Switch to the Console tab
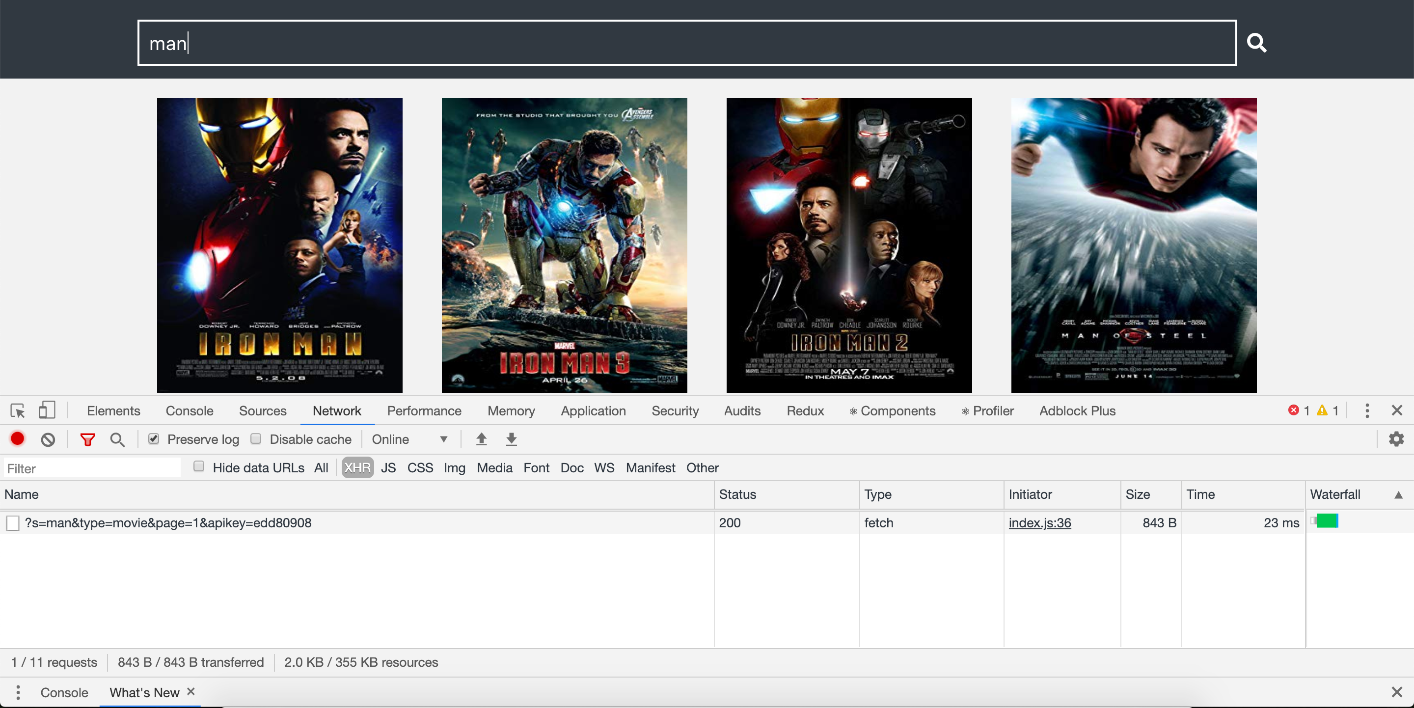Viewport: 1414px width, 708px height. (190, 411)
